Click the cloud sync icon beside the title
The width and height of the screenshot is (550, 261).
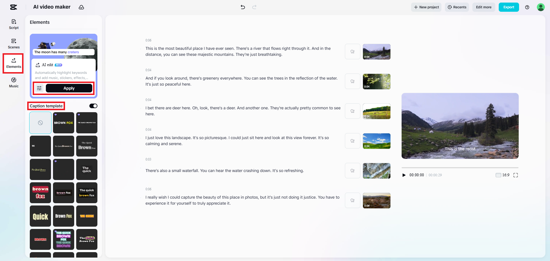[81, 7]
